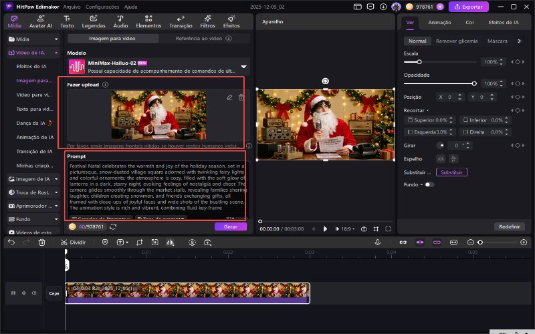Image resolution: width=535 pixels, height=334 pixels.
Task: Click the Gerar button
Action: click(x=230, y=226)
